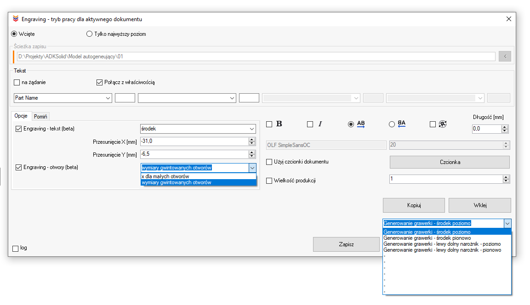The height and width of the screenshot is (305, 530).
Task: Toggle Engraving - tekst (beta) checkbox
Action: (18, 129)
